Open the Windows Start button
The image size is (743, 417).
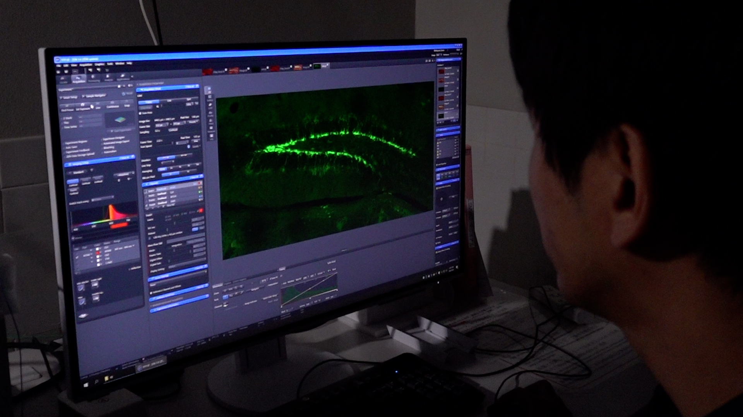click(86, 385)
